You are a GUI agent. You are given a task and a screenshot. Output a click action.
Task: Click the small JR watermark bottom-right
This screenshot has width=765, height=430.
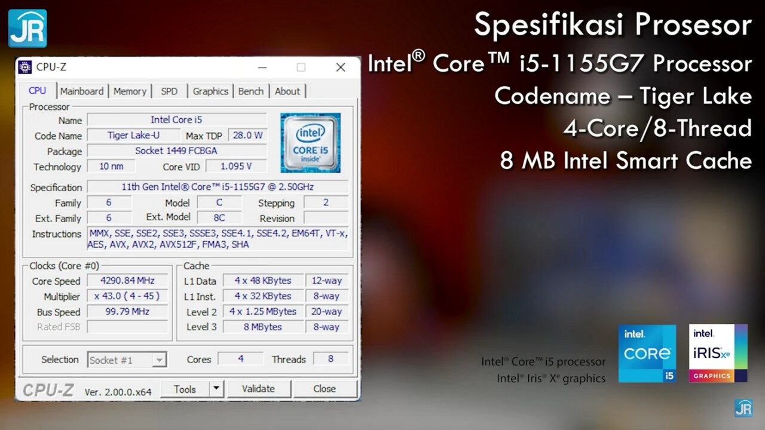743,408
